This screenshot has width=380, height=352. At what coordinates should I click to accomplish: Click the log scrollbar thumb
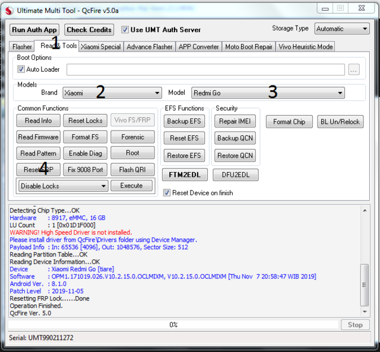(x=365, y=285)
